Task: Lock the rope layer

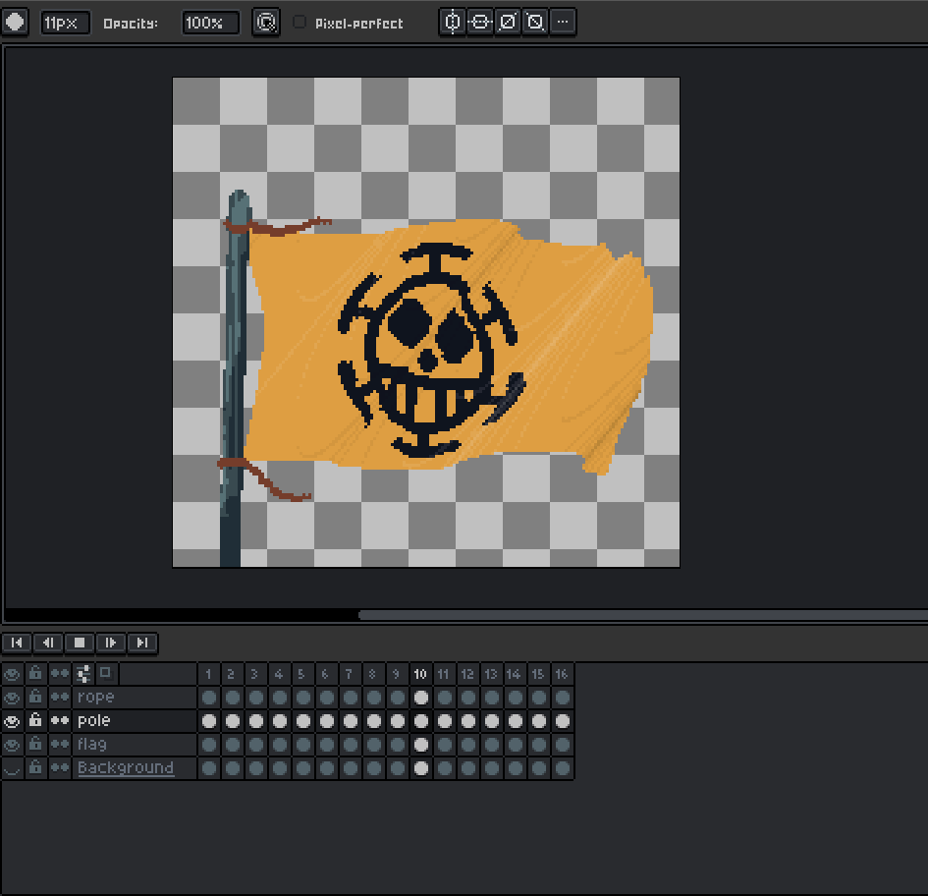Action: pyautogui.click(x=35, y=697)
